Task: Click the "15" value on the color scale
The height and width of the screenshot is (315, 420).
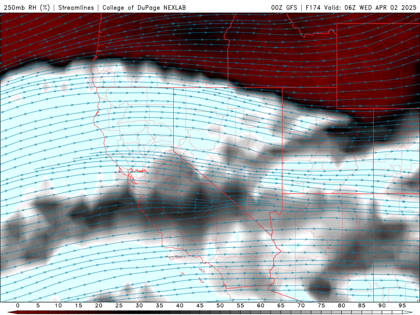Action: click(78, 306)
